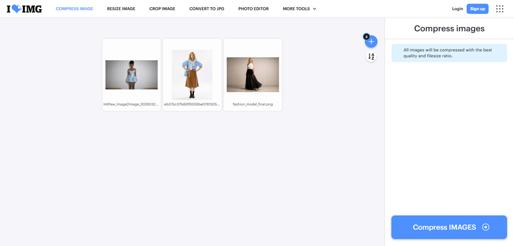
Task: Expand the More Tools dropdown
Action: click(299, 9)
